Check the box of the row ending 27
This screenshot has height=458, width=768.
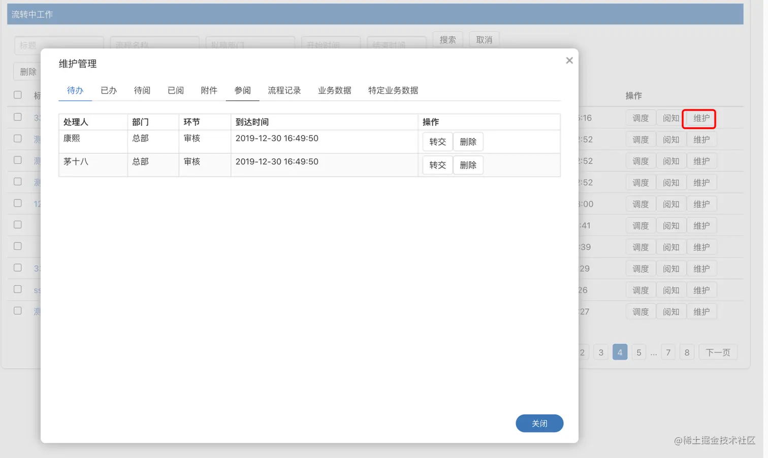[18, 311]
